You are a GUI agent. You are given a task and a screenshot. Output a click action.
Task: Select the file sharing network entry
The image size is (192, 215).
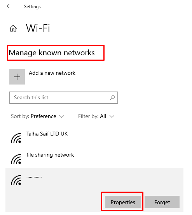[x=94, y=159]
